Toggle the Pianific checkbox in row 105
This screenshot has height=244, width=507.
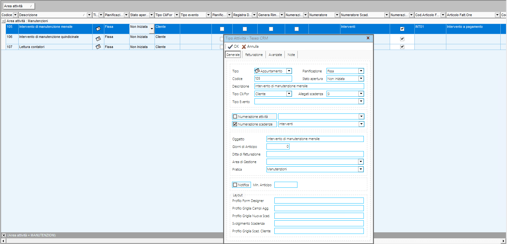(x=222, y=29)
